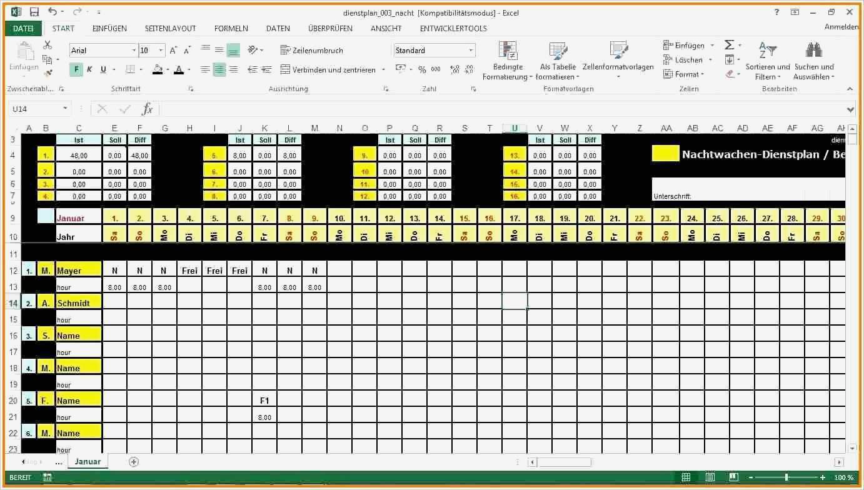The width and height of the screenshot is (864, 490).
Task: Select Sortieren und Filtern
Action: [x=767, y=61]
